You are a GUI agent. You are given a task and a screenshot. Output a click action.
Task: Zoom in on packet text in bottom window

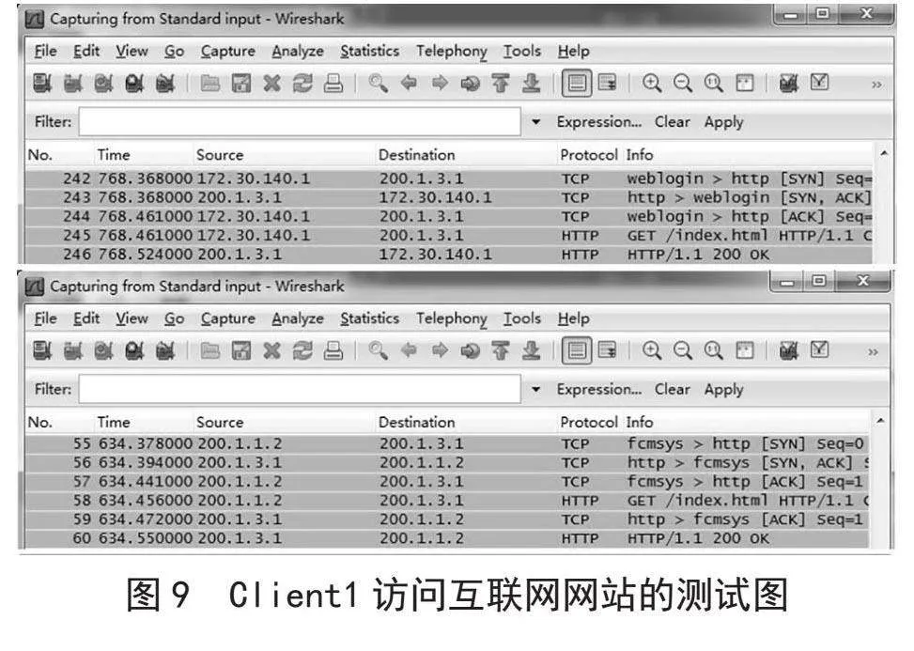652,350
